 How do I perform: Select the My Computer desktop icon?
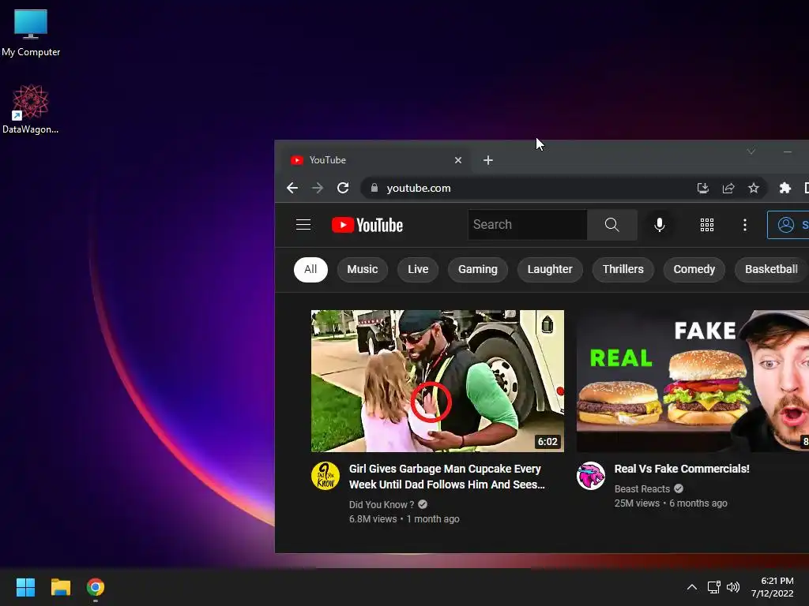pyautogui.click(x=31, y=32)
